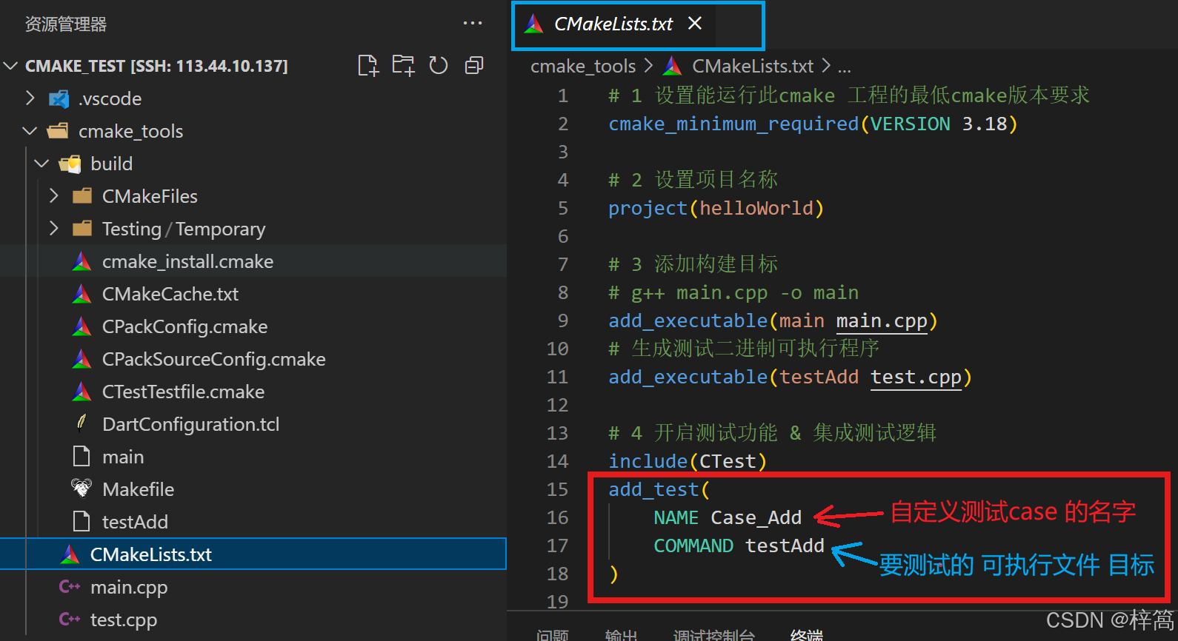Refresh the explorer file tree

[x=439, y=66]
